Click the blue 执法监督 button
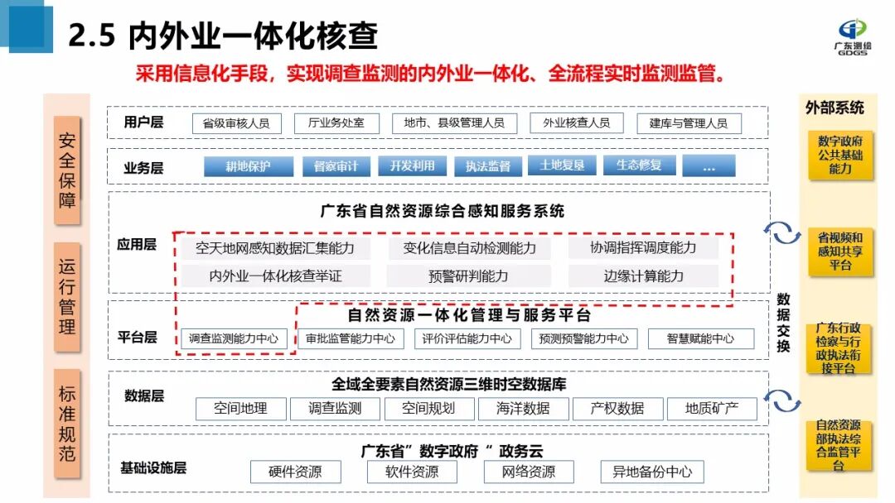 coord(488,166)
